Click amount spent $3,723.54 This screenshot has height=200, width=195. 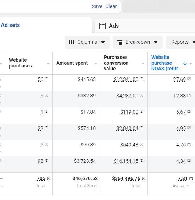[x=85, y=161]
